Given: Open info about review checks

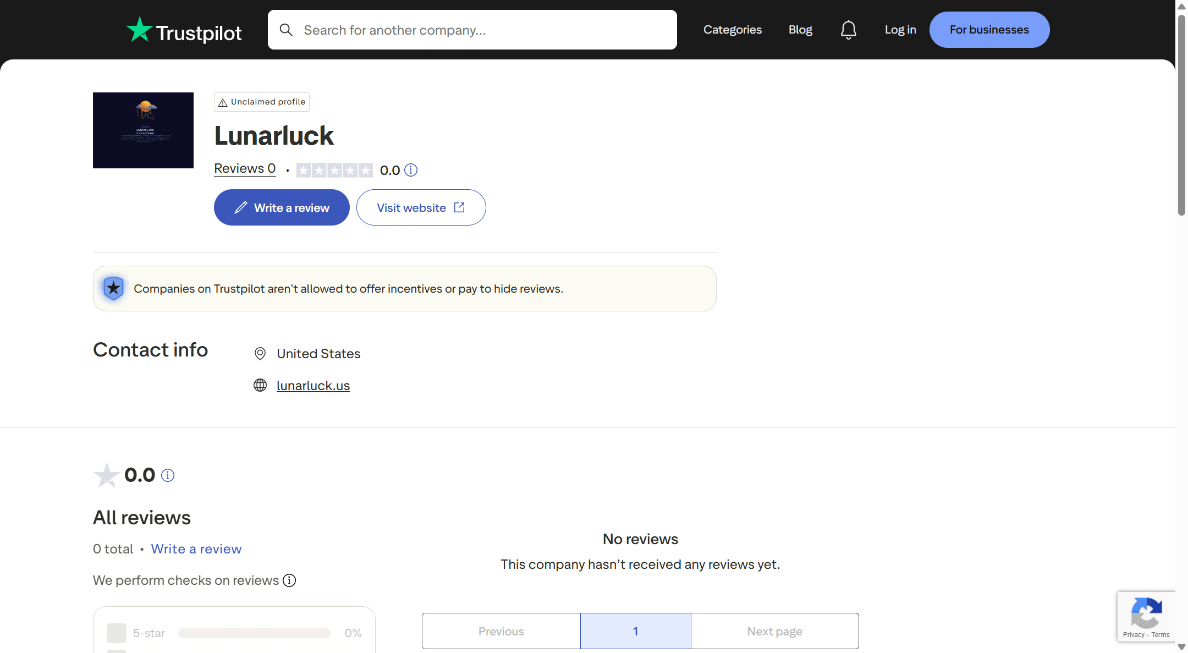Looking at the screenshot, I should (289, 580).
